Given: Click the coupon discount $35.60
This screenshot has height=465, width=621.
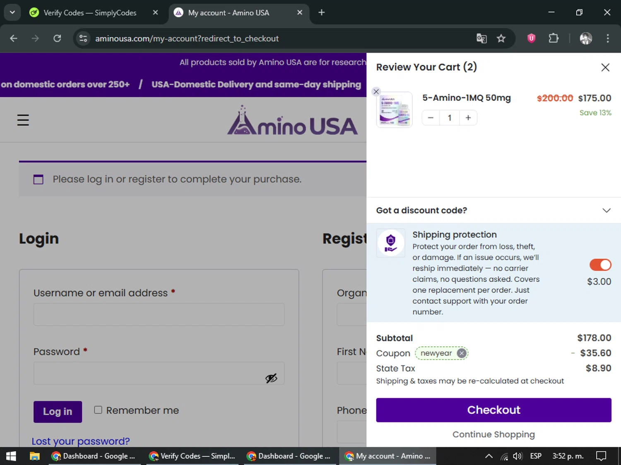Looking at the screenshot, I should coord(595,353).
